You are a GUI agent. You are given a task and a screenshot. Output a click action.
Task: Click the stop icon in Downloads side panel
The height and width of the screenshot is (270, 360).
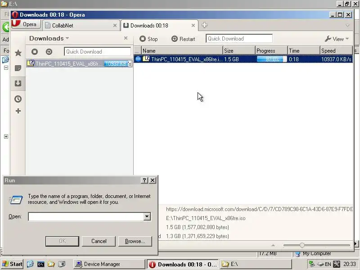coord(35,52)
